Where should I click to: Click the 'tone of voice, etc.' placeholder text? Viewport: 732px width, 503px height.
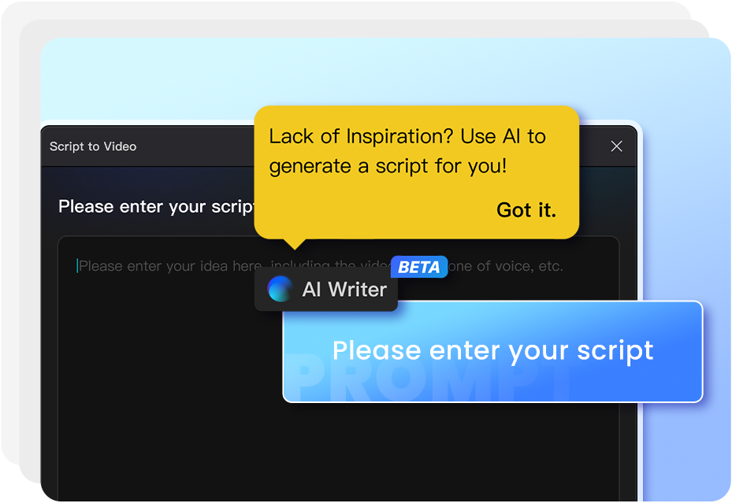coord(506,266)
